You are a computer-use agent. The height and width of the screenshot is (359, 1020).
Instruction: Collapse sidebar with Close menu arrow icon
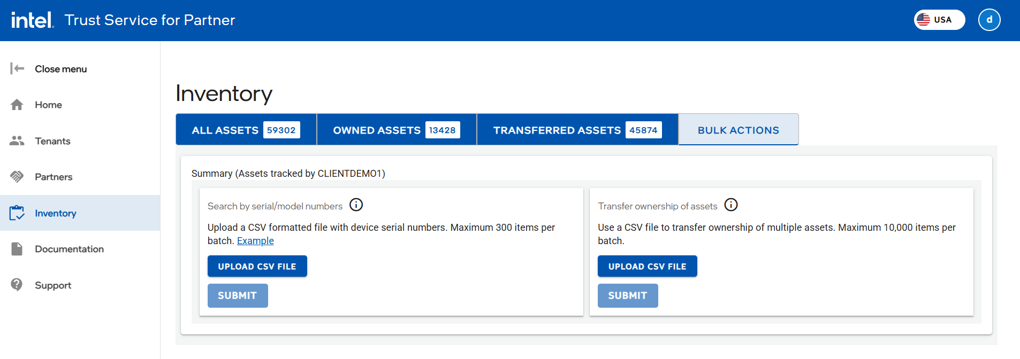17,68
